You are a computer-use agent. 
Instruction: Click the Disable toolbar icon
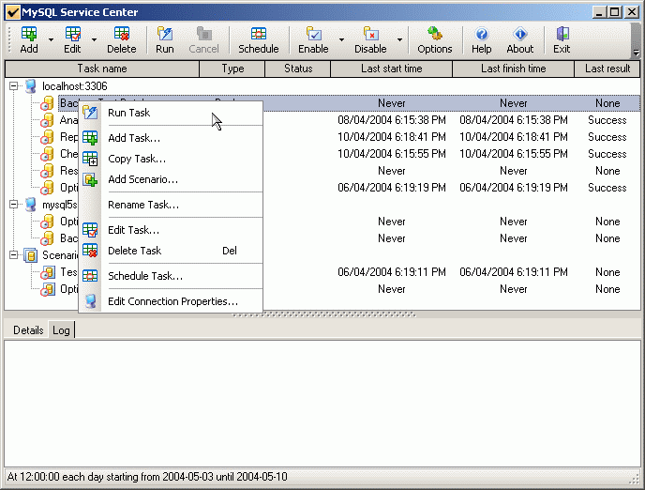pos(370,34)
